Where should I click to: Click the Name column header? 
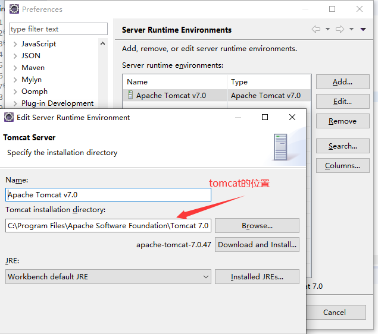point(175,82)
